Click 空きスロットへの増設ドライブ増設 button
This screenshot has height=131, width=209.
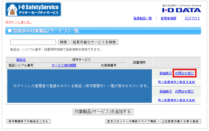(132, 122)
